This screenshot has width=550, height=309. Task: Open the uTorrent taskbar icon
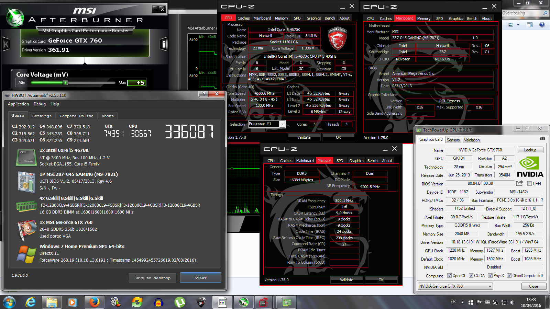(180, 302)
